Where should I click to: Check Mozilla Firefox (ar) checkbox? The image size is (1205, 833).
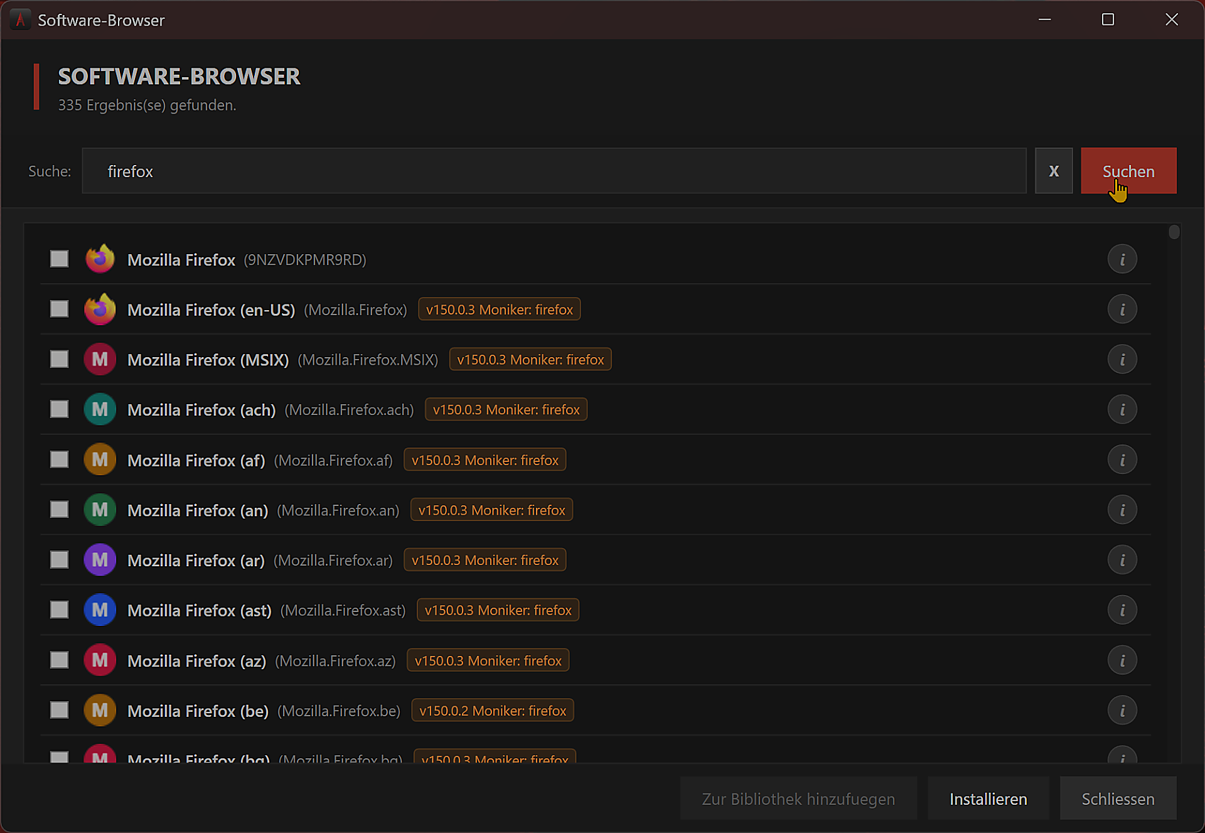coord(60,559)
